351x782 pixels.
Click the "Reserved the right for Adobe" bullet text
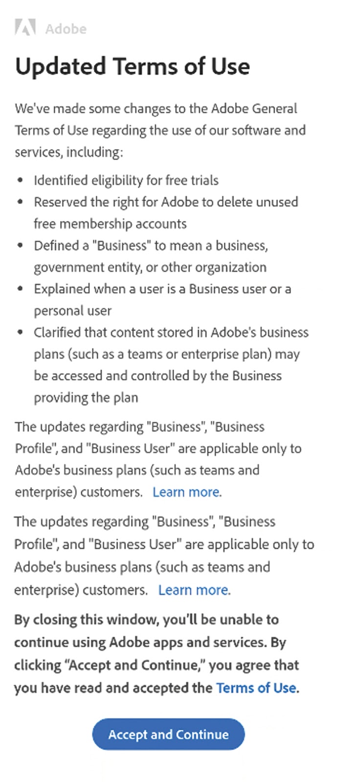166,202
